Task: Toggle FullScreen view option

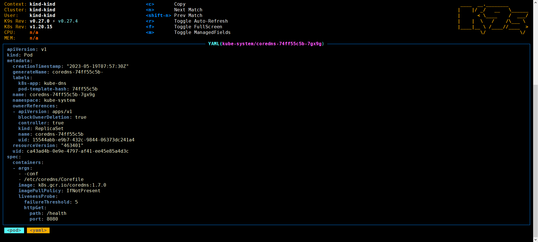Action: tap(198, 27)
